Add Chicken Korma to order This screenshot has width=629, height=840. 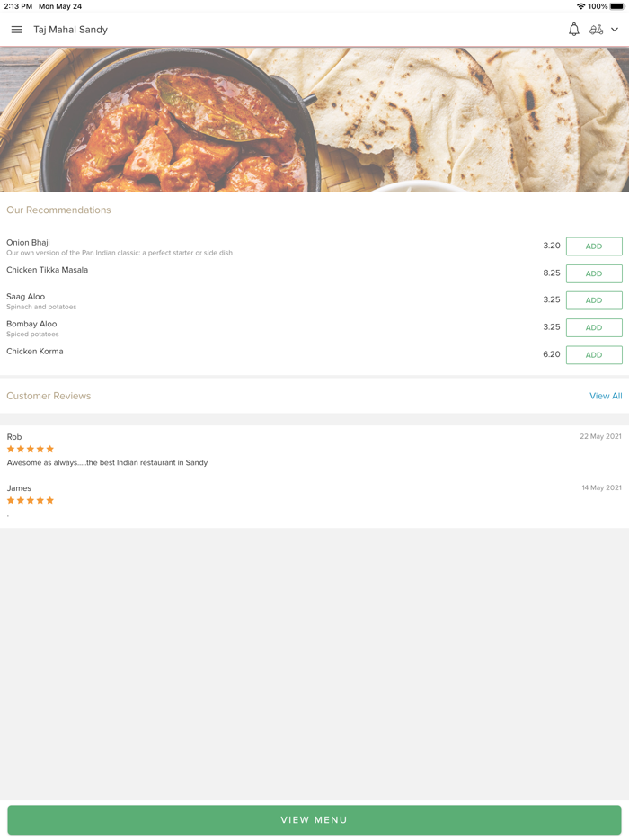click(x=594, y=355)
